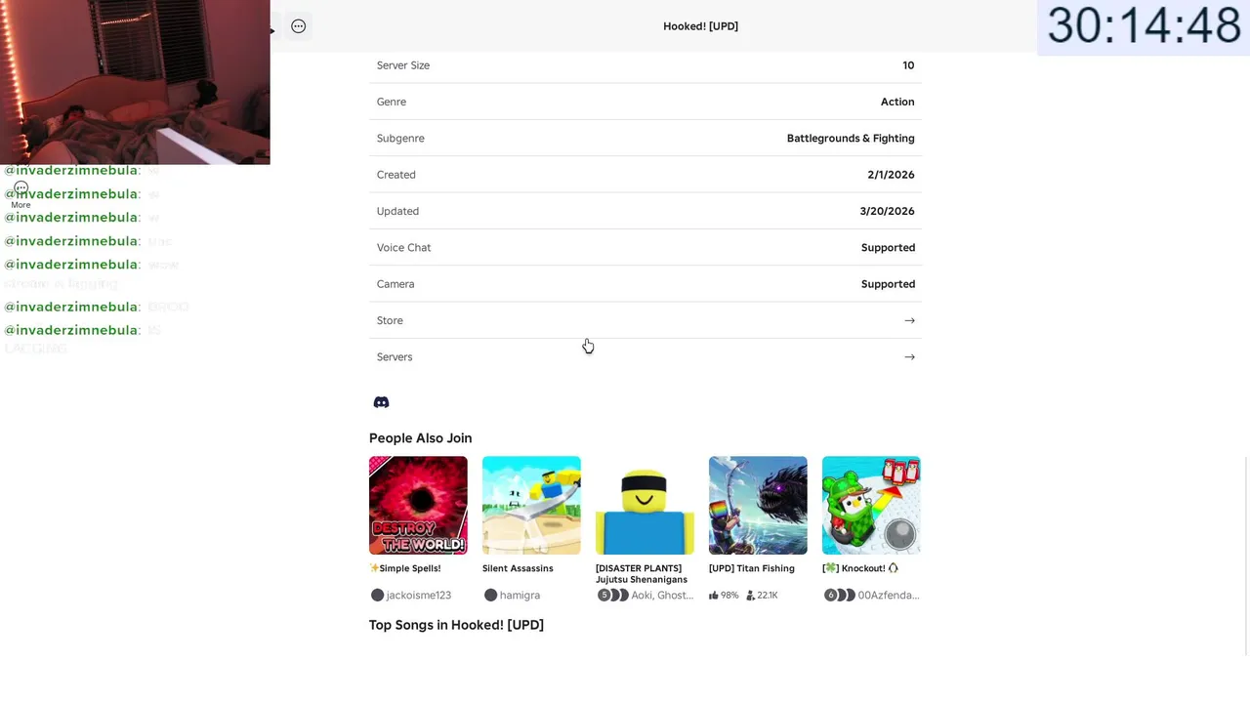Click the [UPD] Titan Fishing title
The height and width of the screenshot is (703, 1250).
[x=752, y=568]
